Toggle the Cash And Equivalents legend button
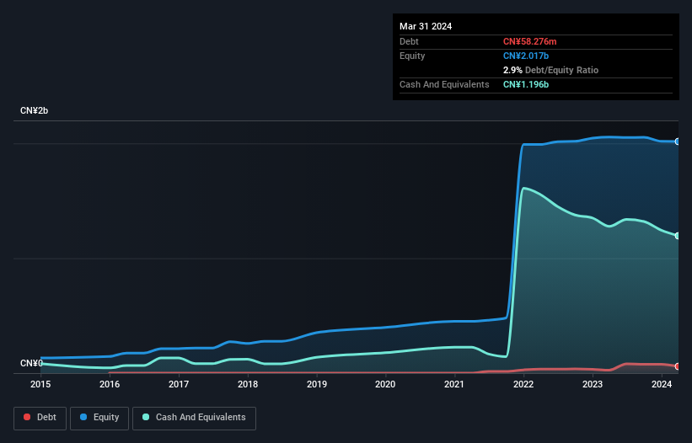The height and width of the screenshot is (443, 692). (194, 418)
